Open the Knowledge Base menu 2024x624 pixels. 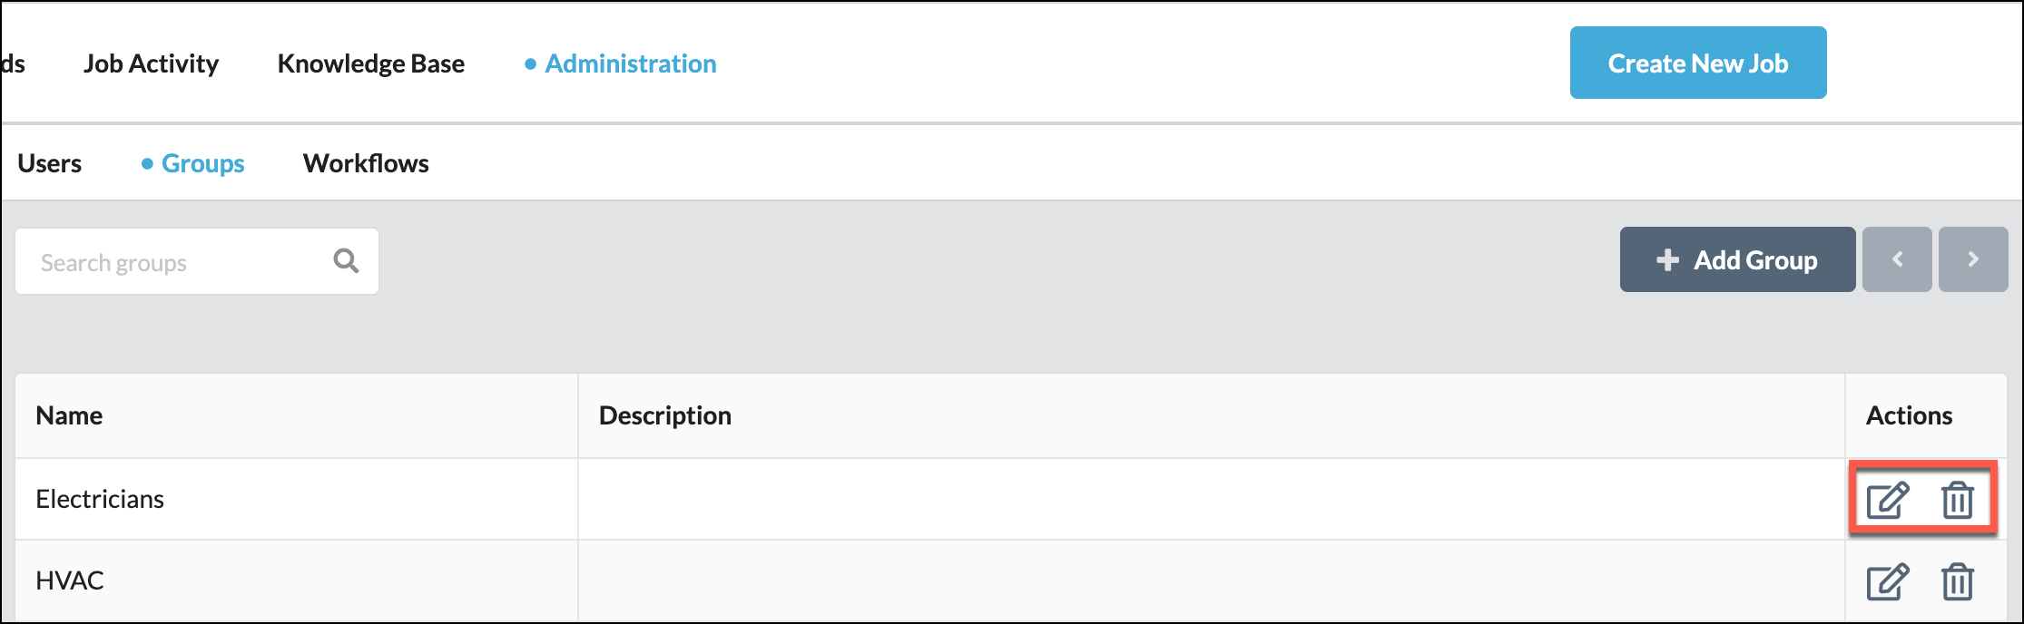click(370, 63)
